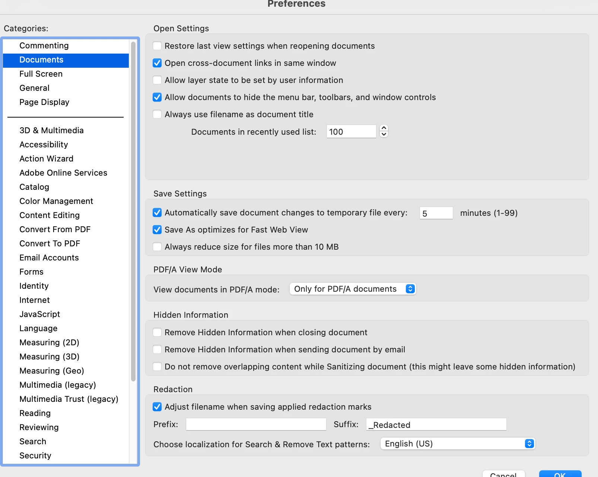Open the Adobe Online Services category
Screen dimensions: 598x477
[x=66, y=173]
